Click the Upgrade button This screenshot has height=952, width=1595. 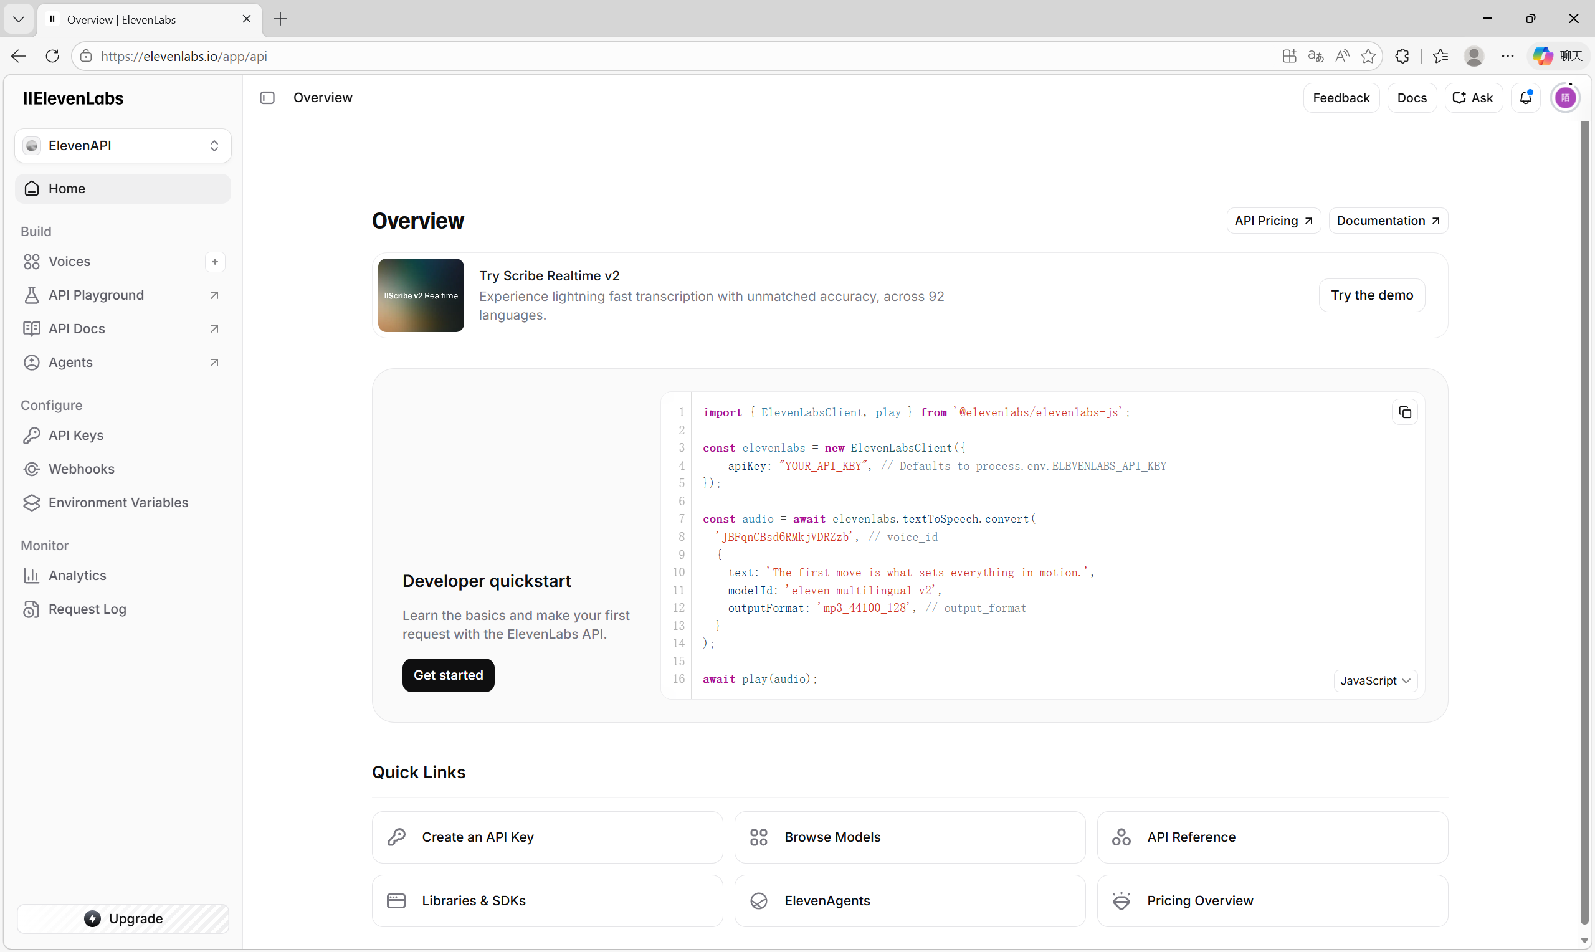[123, 918]
